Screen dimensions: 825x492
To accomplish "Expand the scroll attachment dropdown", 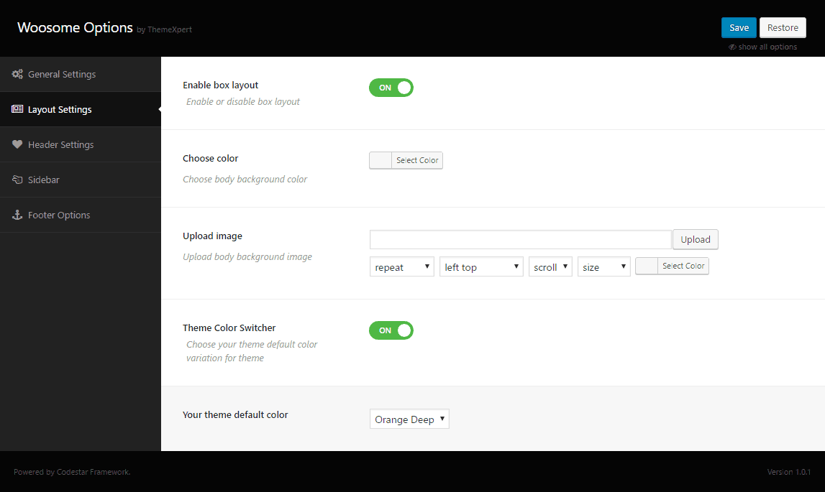I will click(x=550, y=266).
